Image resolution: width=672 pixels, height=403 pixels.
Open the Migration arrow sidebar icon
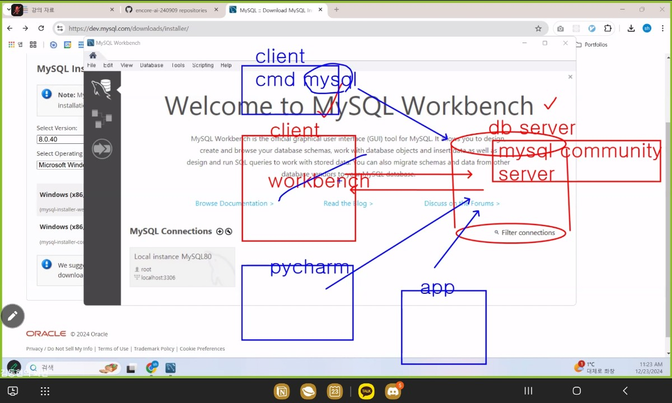point(102,149)
